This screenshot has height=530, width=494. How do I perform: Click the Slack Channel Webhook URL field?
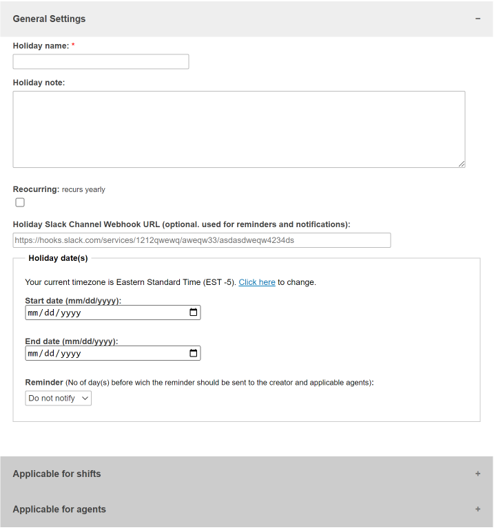click(x=202, y=240)
